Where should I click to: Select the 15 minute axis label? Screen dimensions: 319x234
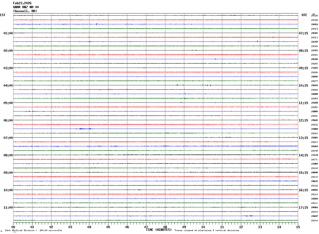tap(298, 227)
